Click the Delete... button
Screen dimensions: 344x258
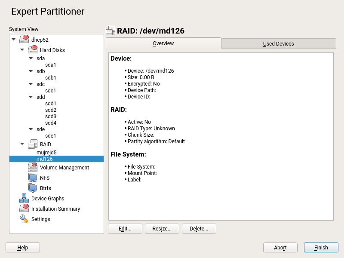199,229
